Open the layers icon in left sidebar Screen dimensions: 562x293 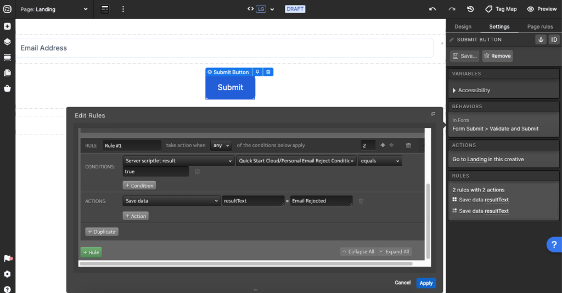pyautogui.click(x=7, y=42)
